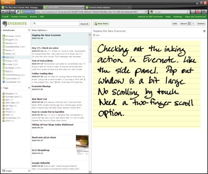Select private notebook icon
The width and height of the screenshot is (208, 174).
(4, 64)
